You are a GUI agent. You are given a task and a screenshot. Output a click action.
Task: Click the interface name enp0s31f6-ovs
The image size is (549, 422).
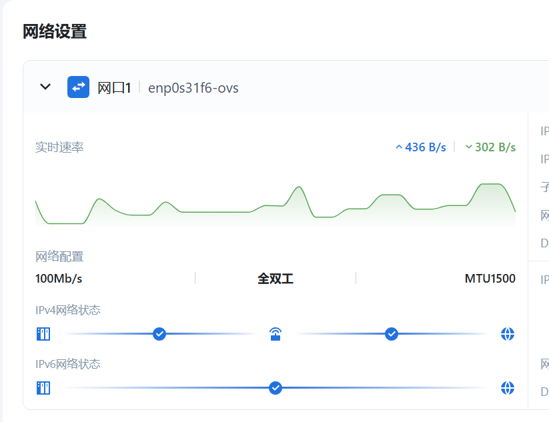click(193, 88)
